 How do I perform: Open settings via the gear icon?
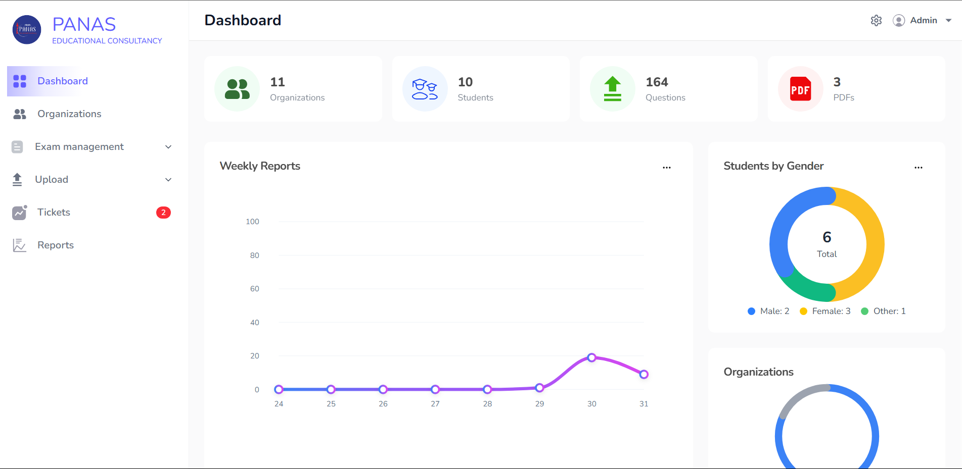point(876,21)
